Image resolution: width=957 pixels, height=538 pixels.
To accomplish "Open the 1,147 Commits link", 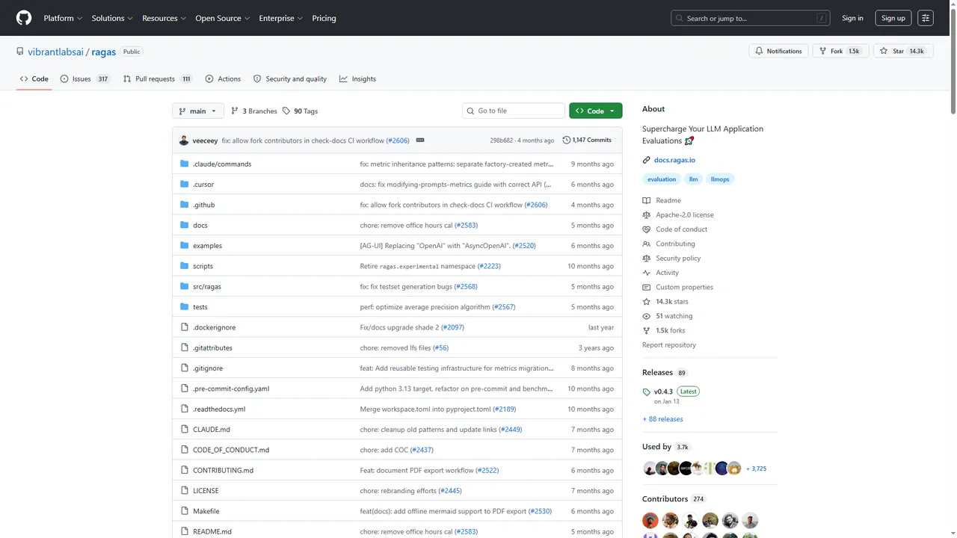I will click(587, 140).
